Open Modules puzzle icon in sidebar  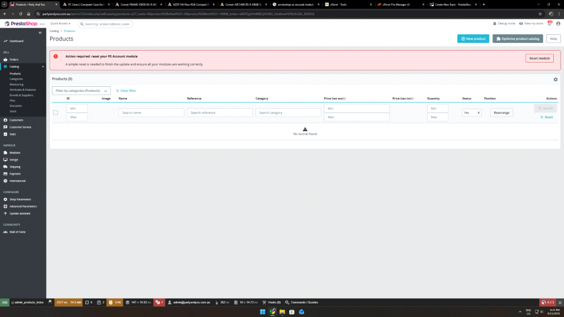[x=6, y=153]
